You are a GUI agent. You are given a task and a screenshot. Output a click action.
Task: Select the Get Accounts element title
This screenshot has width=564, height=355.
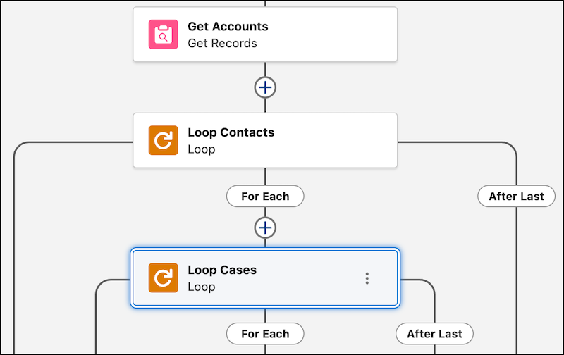228,27
